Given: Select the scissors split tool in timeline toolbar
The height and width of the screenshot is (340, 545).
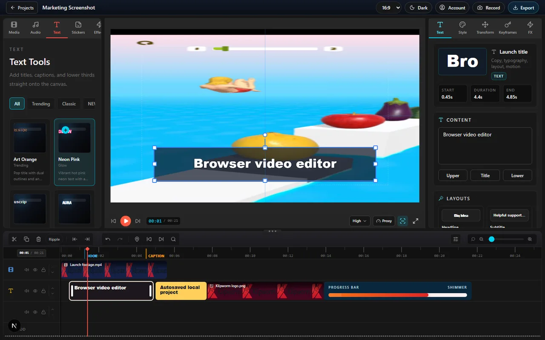Looking at the screenshot, I should point(14,239).
